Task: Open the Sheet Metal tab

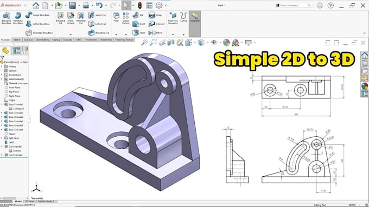Action: pos(106,40)
